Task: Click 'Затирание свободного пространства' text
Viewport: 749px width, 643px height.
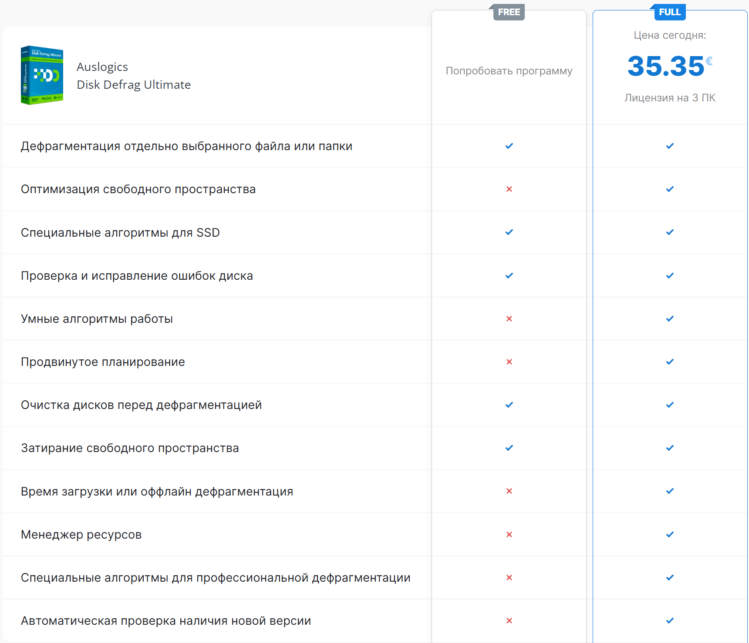Action: click(x=130, y=449)
